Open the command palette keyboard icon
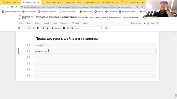Viewport: 177px width, 99px height. [106, 28]
